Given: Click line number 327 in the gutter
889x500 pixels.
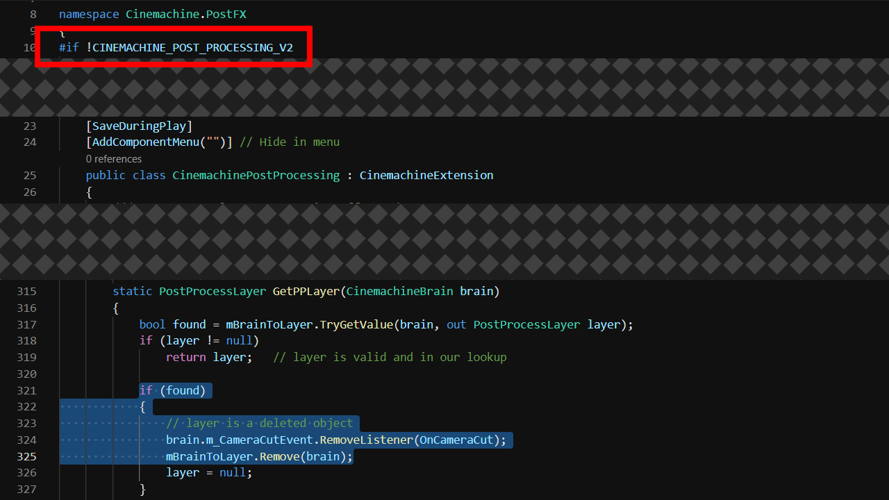Looking at the screenshot, I should click(26, 489).
